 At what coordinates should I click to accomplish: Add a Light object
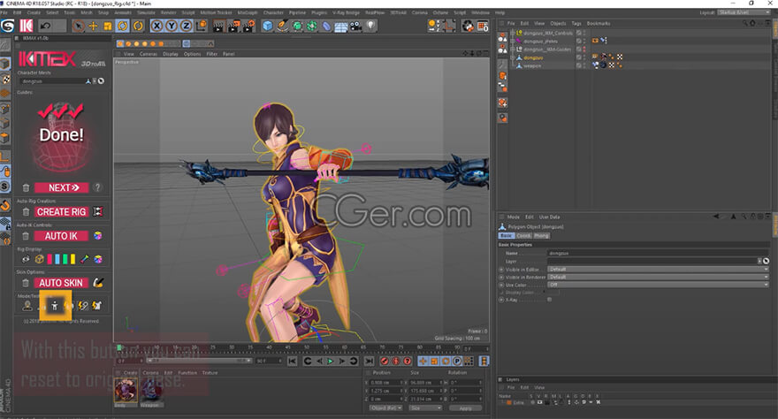pyautogui.click(x=370, y=26)
